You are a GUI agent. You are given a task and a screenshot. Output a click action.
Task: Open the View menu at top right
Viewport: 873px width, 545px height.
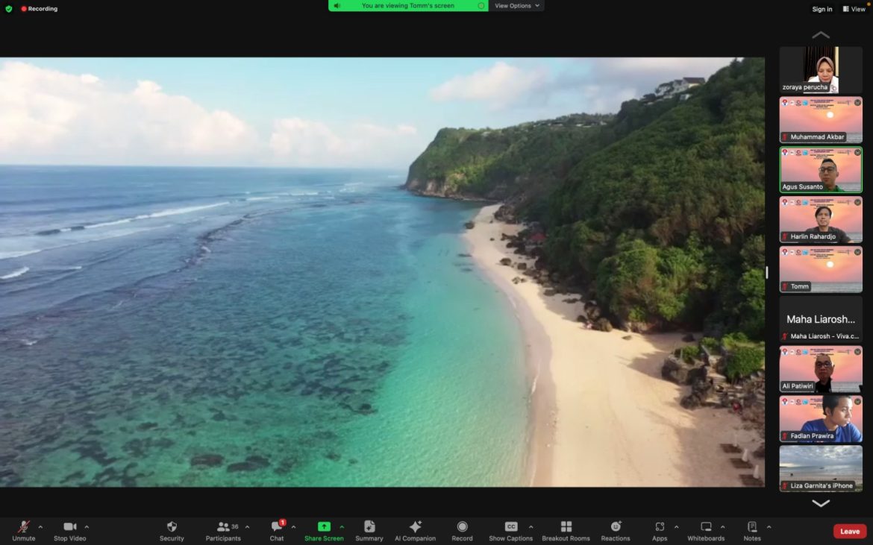coord(854,9)
